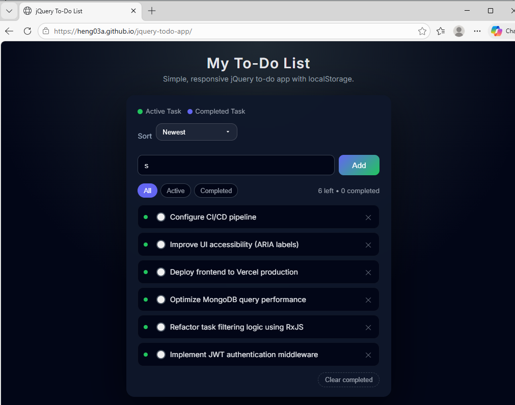Click the new task input field
This screenshot has width=515, height=405.
click(236, 165)
